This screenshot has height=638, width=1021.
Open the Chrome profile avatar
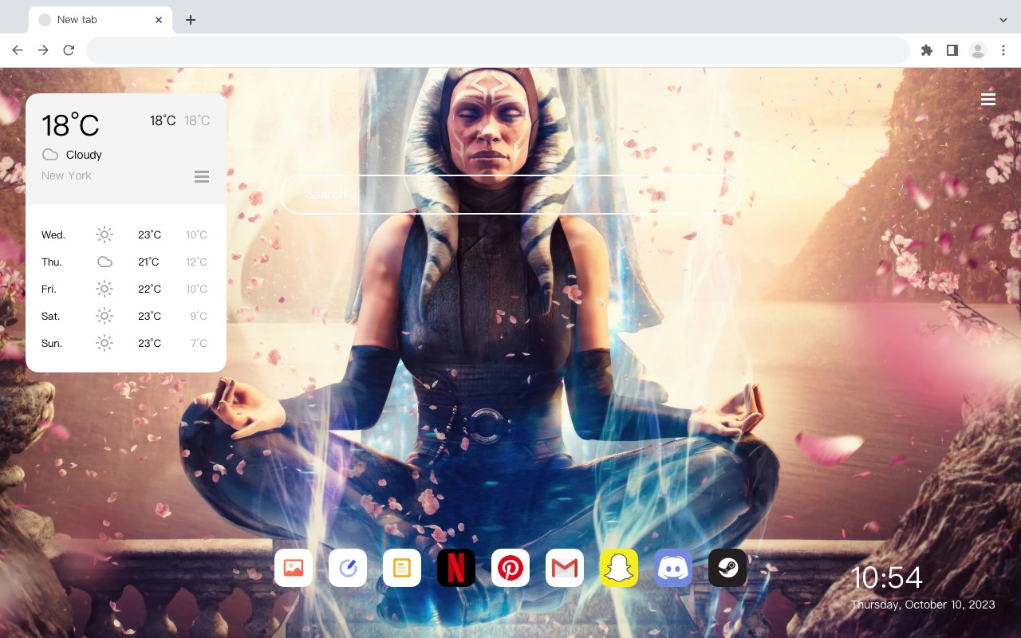[x=978, y=50]
